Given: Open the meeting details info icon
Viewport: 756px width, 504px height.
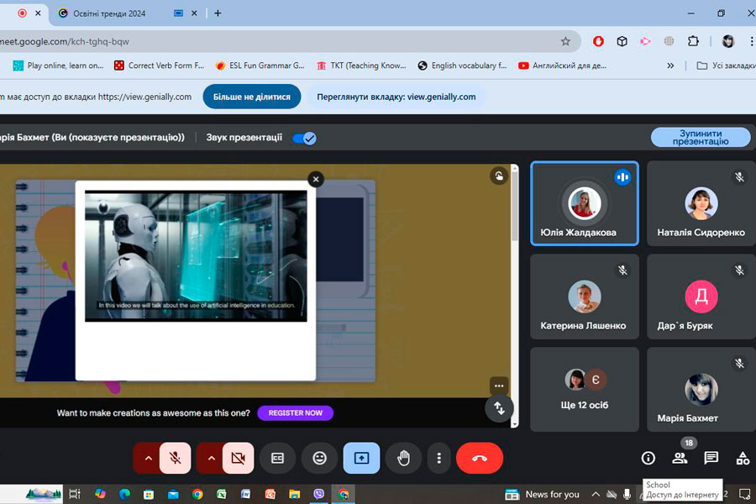Looking at the screenshot, I should (x=648, y=458).
